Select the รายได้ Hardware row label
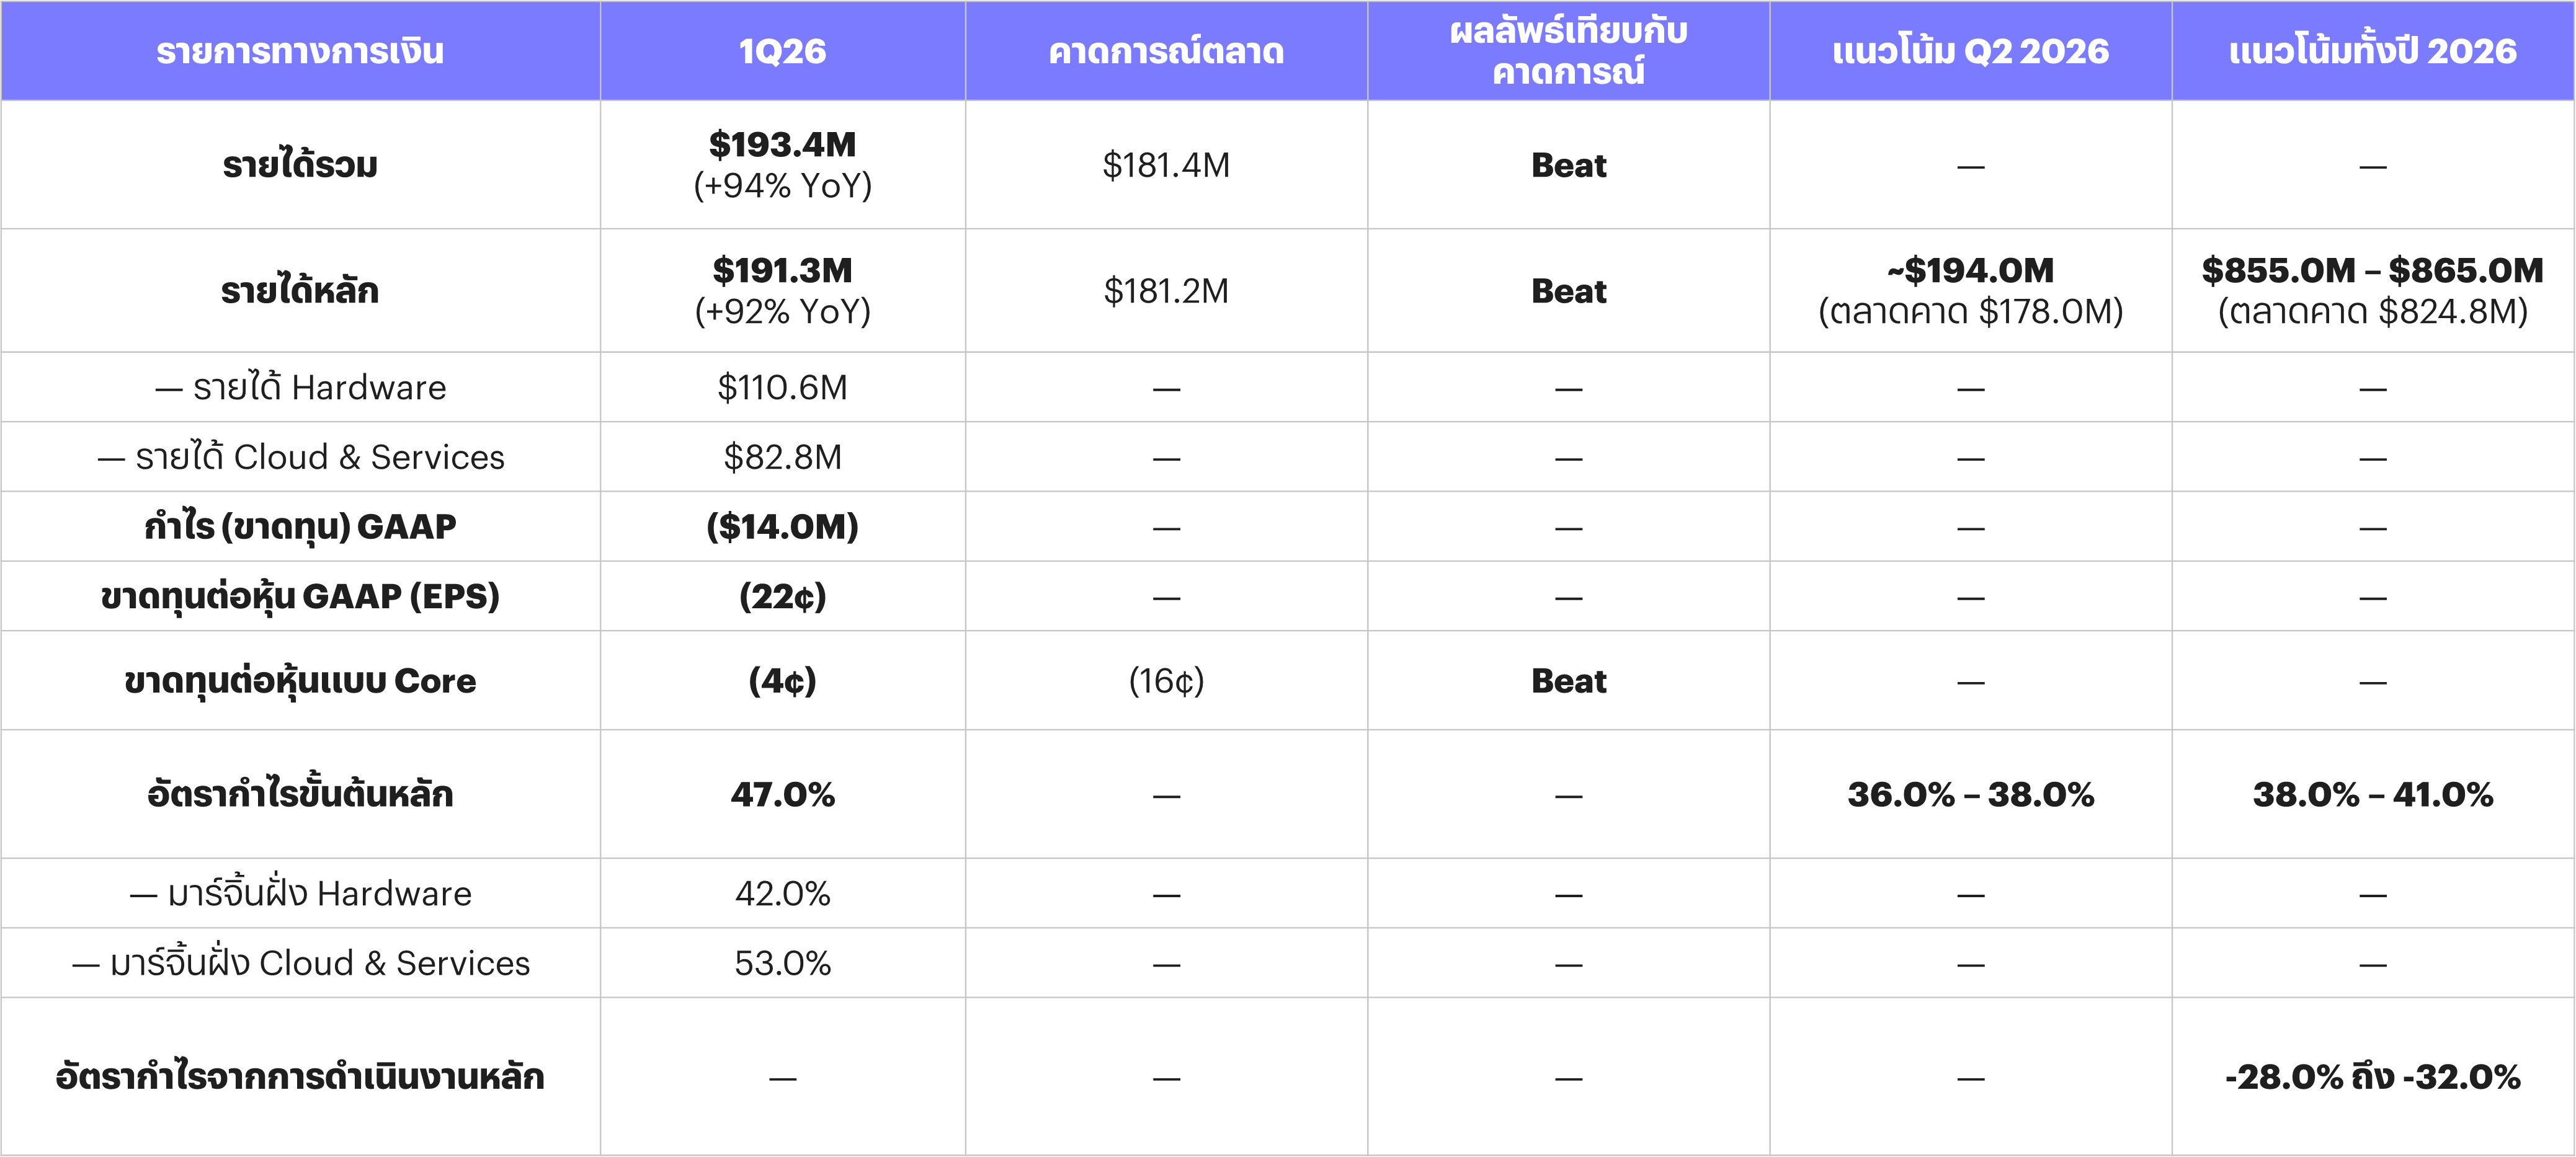 tap(300, 387)
